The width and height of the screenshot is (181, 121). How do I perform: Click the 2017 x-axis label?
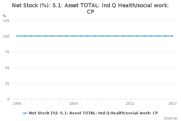point(172,103)
